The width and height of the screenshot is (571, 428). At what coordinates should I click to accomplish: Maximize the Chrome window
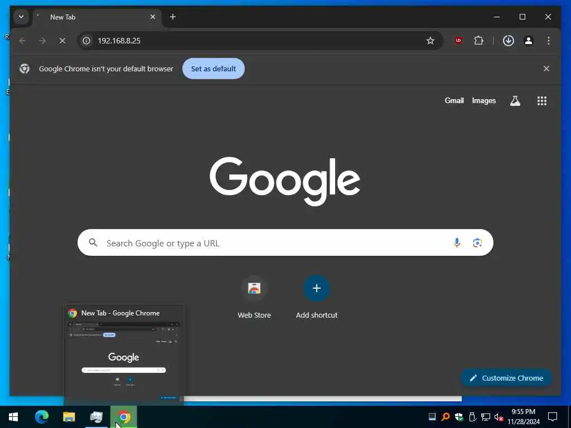click(x=522, y=17)
